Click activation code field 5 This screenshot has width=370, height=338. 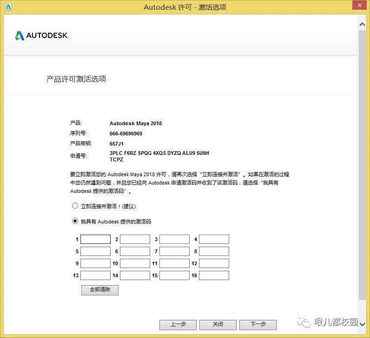point(96,251)
